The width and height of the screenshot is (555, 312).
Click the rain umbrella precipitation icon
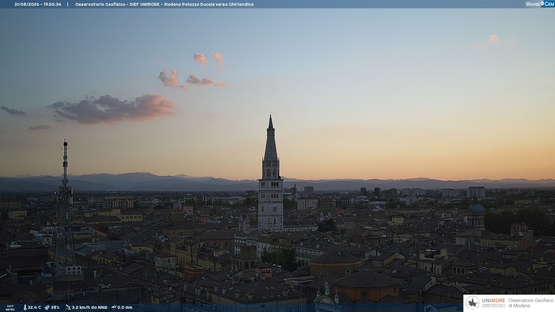coord(114,307)
